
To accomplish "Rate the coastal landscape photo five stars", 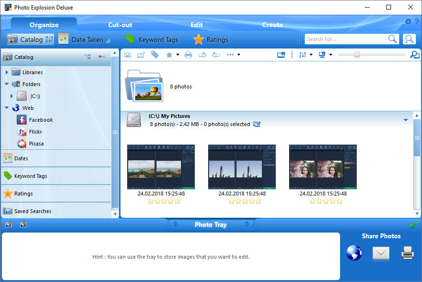I will (177, 201).
